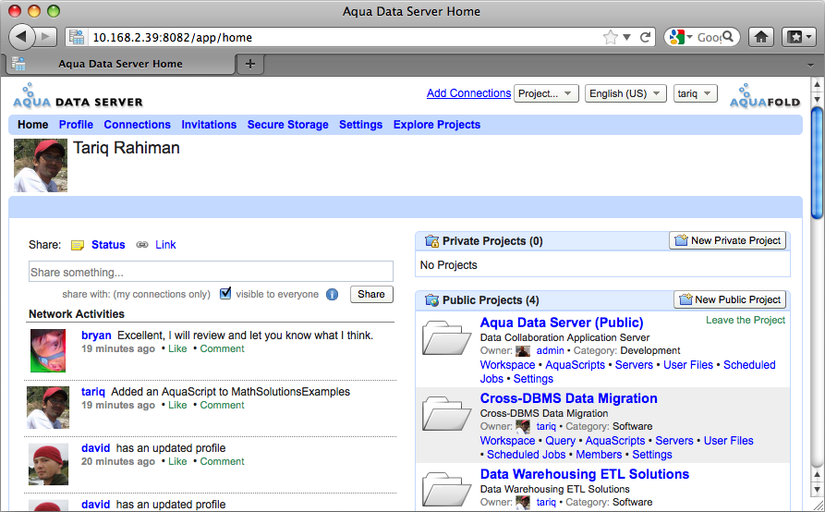This screenshot has width=825, height=512.
Task: Select the Aqua Data Server Home browser tab
Action: pos(120,64)
